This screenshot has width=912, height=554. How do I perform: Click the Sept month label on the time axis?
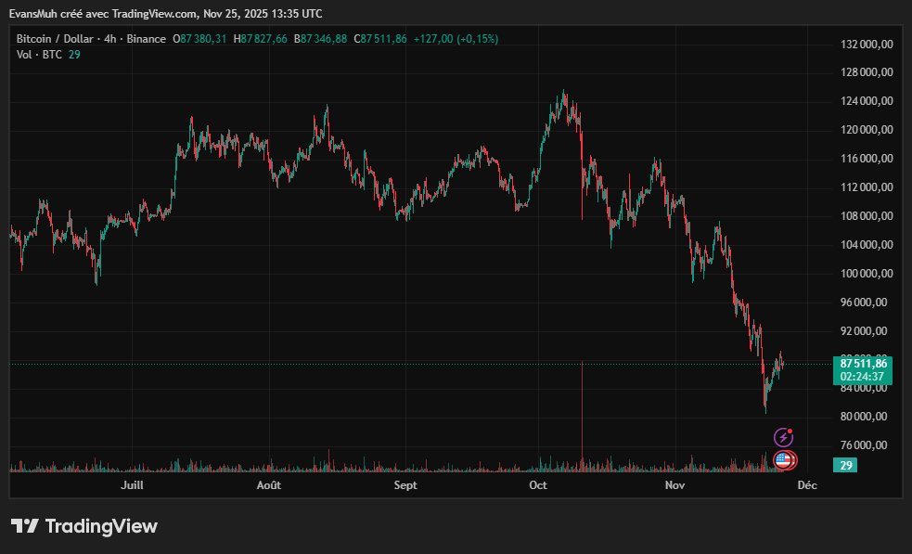pos(405,484)
